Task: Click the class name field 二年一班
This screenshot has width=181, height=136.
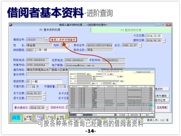Action: pyautogui.click(x=52, y=50)
